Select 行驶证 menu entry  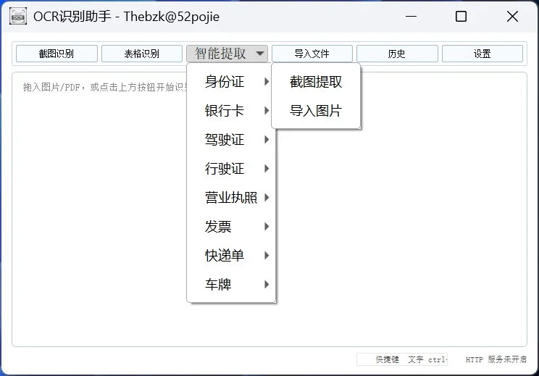tap(231, 168)
